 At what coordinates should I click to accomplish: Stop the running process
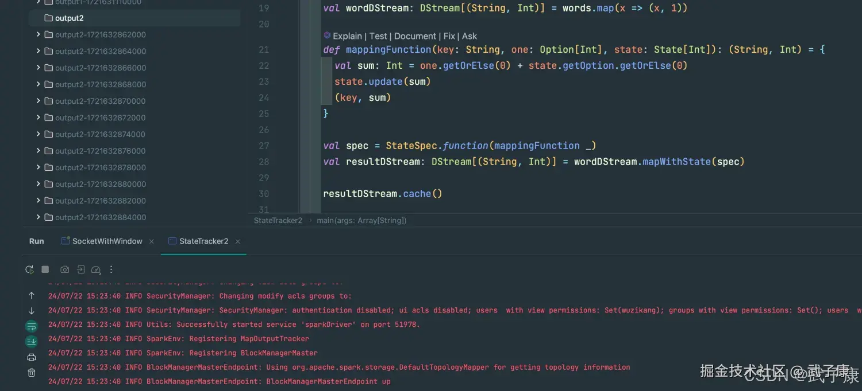point(45,269)
